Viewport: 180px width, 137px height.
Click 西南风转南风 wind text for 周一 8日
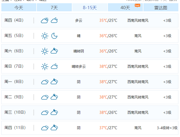tap(138, 82)
